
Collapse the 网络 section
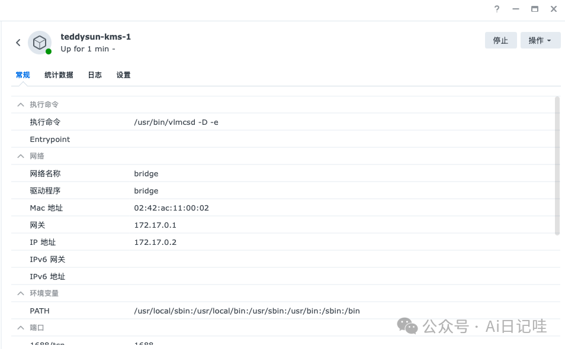click(x=21, y=156)
